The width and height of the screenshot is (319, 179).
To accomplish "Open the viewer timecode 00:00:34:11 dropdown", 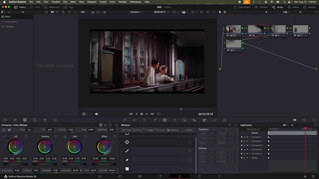I will (x=161, y=12).
